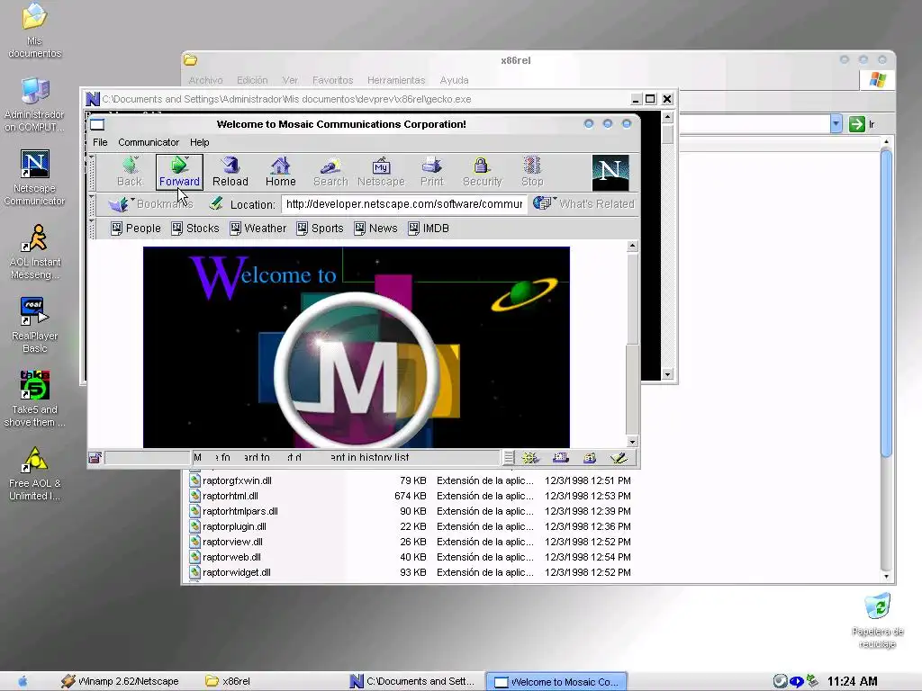Go to Home page
This screenshot has height=691, width=922.
click(x=281, y=172)
